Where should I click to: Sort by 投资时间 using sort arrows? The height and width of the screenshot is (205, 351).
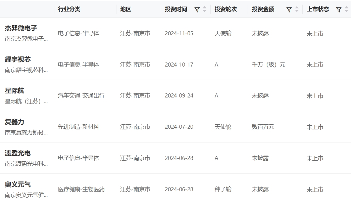coord(204,9)
